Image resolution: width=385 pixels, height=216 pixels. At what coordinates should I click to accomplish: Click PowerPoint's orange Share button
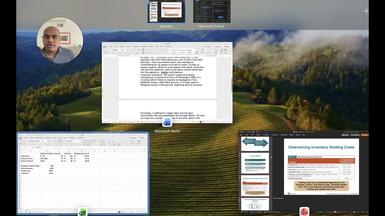365,135
